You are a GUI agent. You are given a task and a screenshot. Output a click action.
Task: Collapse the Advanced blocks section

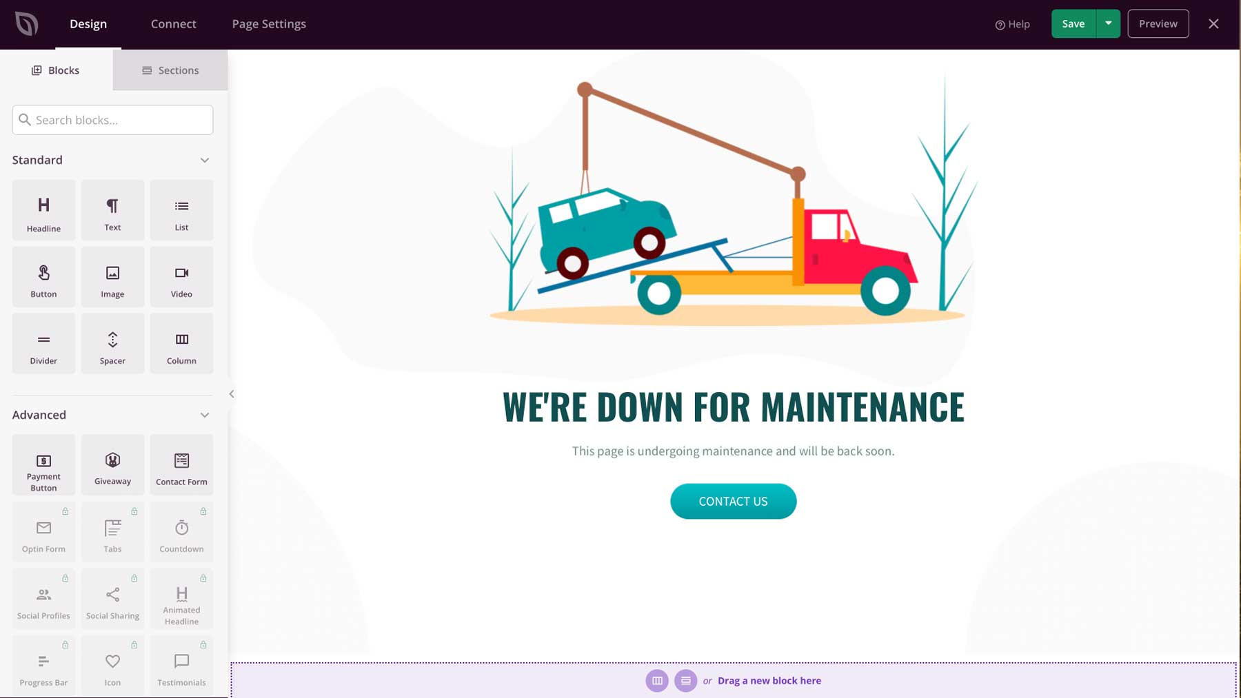tap(204, 415)
